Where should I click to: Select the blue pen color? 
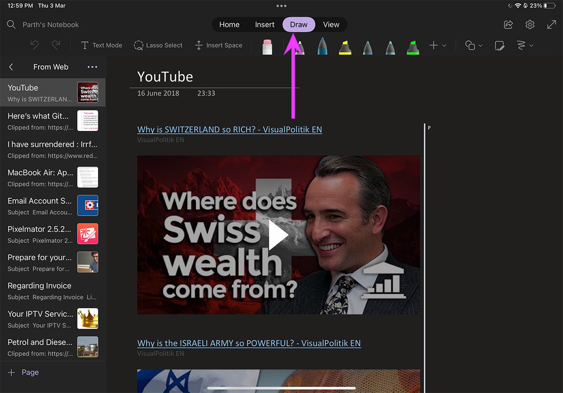[x=322, y=46]
